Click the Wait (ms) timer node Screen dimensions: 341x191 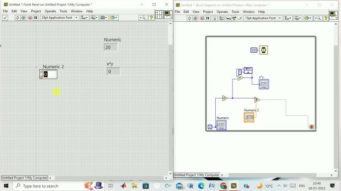point(263,50)
